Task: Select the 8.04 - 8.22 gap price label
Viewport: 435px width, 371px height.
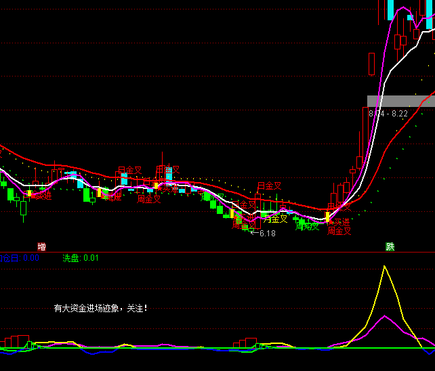Action: pos(388,114)
